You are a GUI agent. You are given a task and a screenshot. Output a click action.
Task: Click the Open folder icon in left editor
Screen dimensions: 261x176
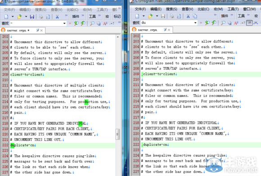click(19, 17)
